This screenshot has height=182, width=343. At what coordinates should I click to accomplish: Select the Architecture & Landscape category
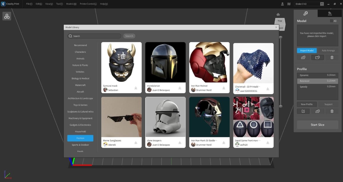click(x=80, y=98)
